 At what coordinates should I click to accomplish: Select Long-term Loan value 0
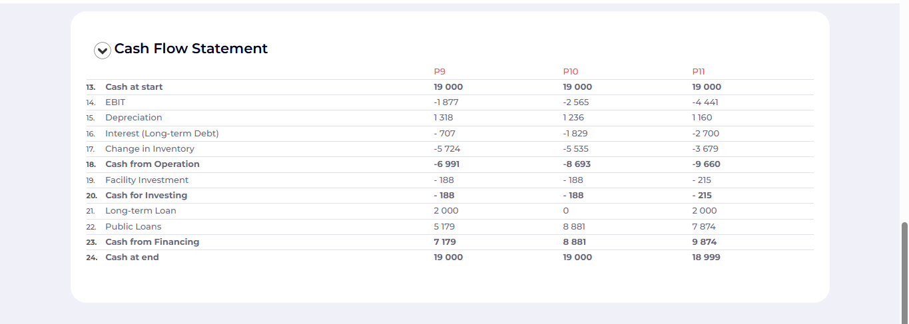(566, 211)
